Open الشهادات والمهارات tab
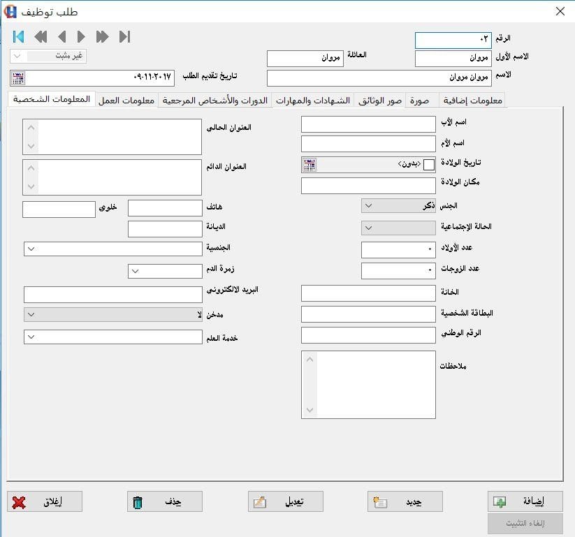575x537 pixels. 313,101
